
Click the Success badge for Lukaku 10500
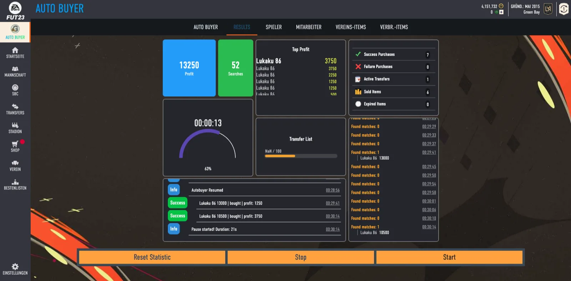point(178,216)
